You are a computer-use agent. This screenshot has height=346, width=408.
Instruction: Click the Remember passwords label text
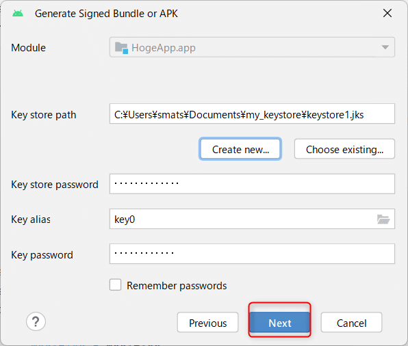click(177, 286)
